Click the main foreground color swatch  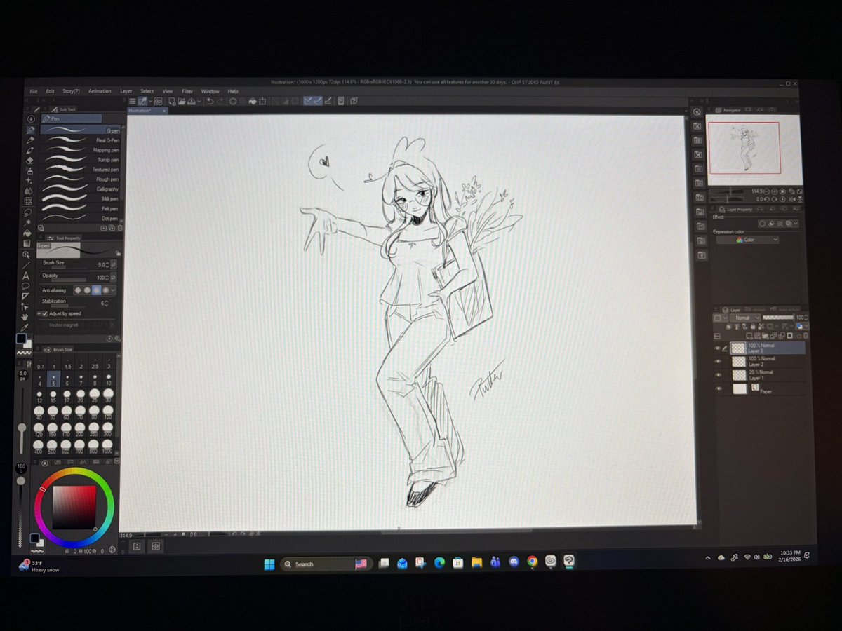click(x=22, y=339)
